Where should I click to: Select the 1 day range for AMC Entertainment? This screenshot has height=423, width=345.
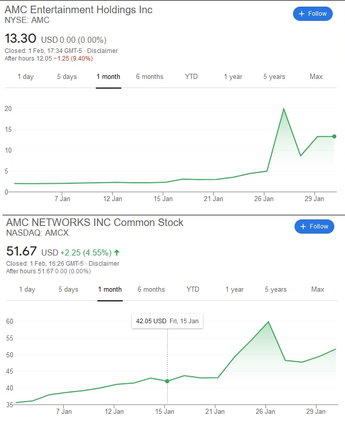[25, 77]
